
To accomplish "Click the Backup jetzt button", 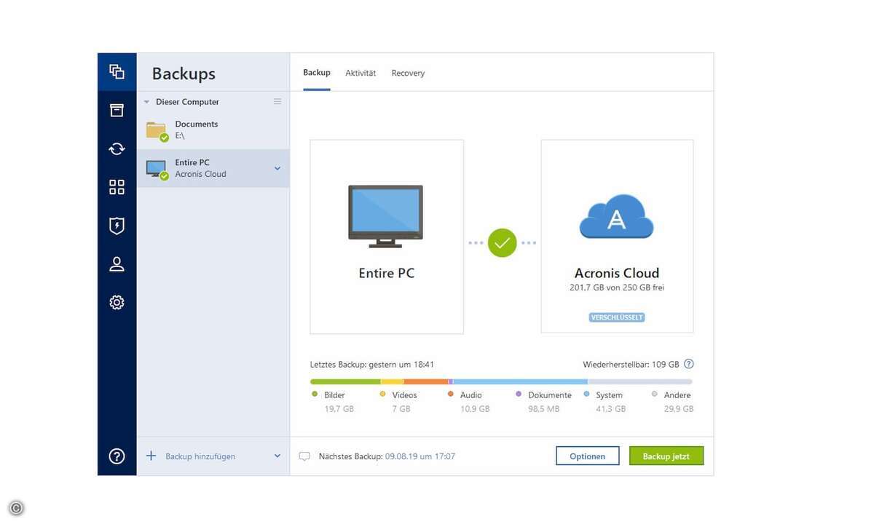I will (x=666, y=456).
